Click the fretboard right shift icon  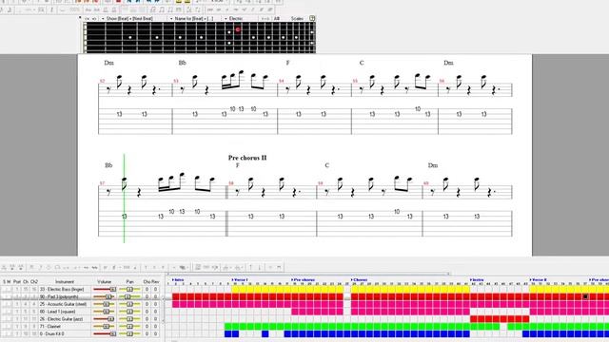tap(94, 18)
